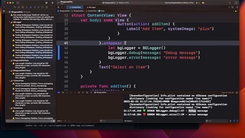Click the adjust editor options lines icon
The width and height of the screenshot is (245, 138).
click(233, 7)
